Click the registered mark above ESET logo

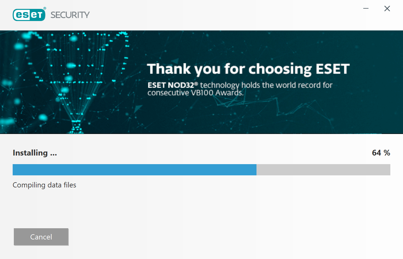pyautogui.click(x=45, y=8)
